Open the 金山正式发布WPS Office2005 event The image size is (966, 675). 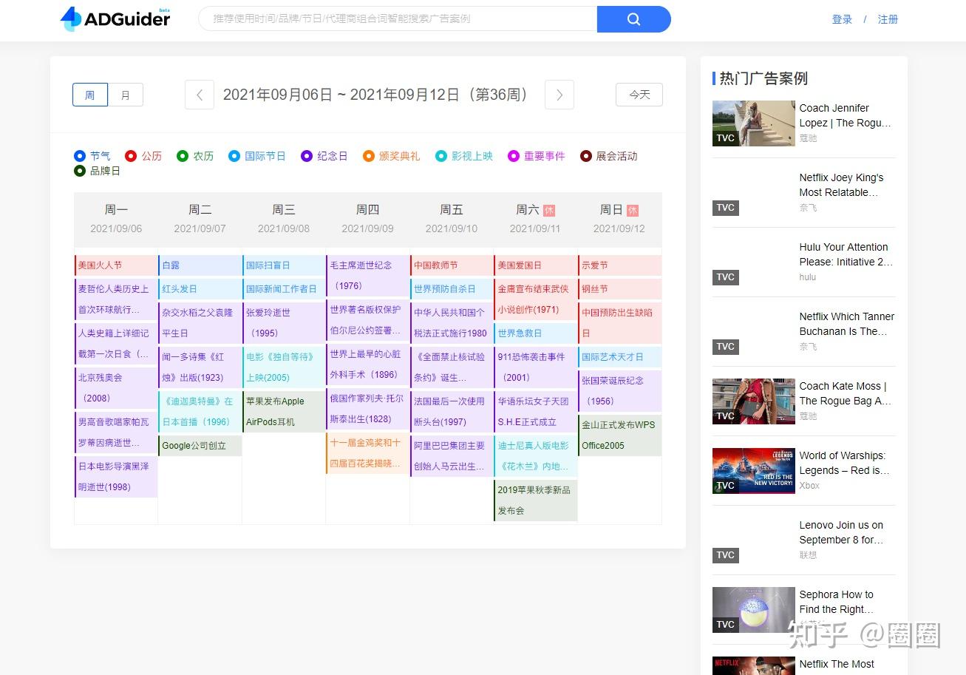[619, 435]
